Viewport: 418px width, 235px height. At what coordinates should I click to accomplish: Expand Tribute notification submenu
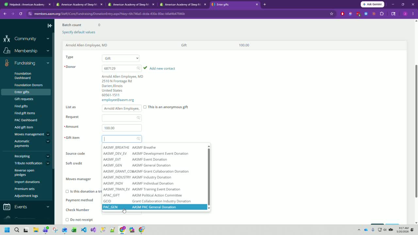pos(48,163)
